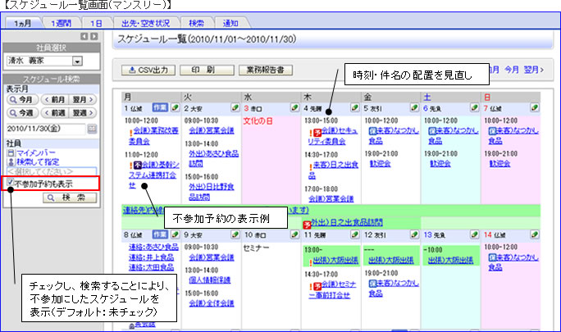Click the 翌月 link at top right
This screenshot has height=332, width=561.
point(533,70)
